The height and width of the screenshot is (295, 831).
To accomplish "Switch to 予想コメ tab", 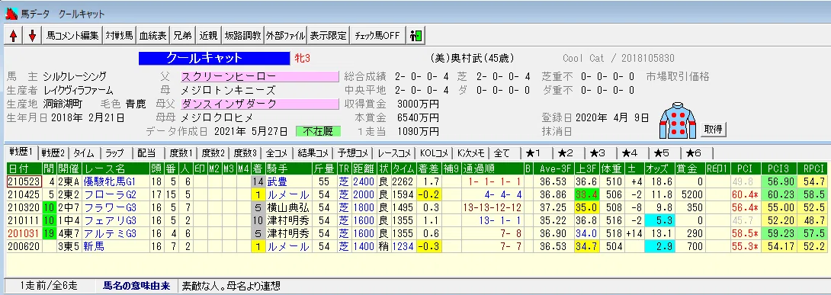I will 353,153.
